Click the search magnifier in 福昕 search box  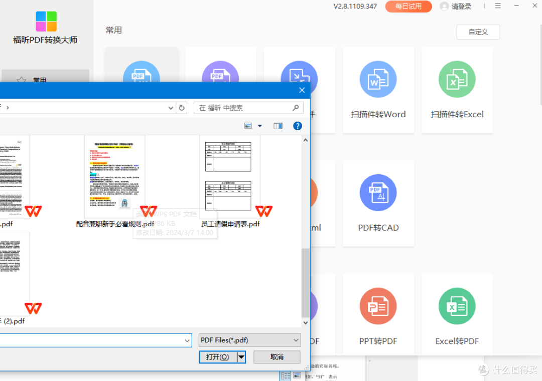tap(296, 108)
